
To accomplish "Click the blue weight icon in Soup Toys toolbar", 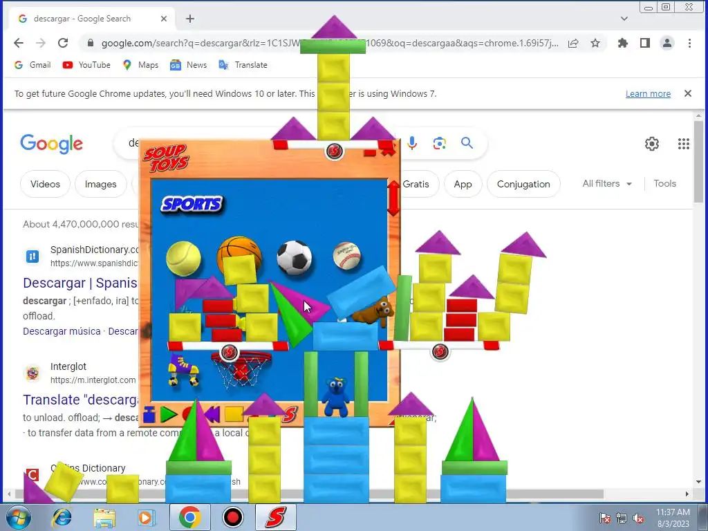I will point(149,414).
